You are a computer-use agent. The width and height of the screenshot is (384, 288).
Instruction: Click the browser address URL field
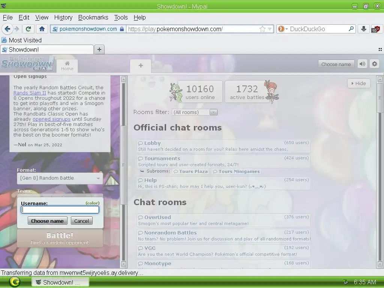[192, 29]
